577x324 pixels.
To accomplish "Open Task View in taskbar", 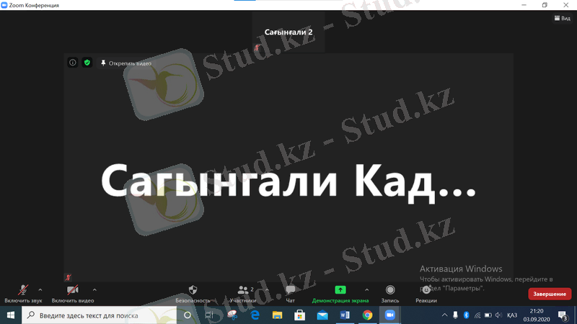I will coord(209,315).
